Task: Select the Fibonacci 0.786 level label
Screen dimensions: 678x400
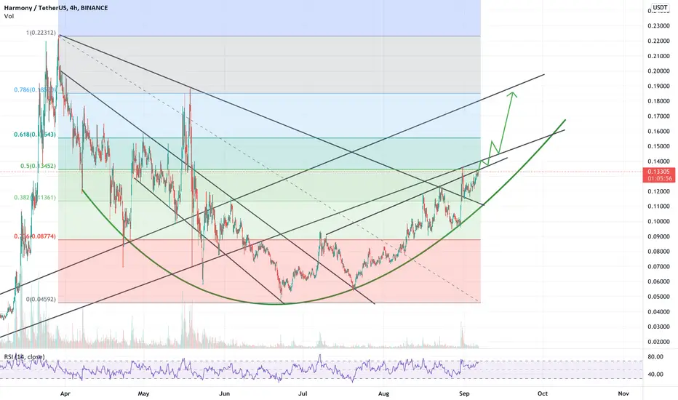Action: pos(35,90)
